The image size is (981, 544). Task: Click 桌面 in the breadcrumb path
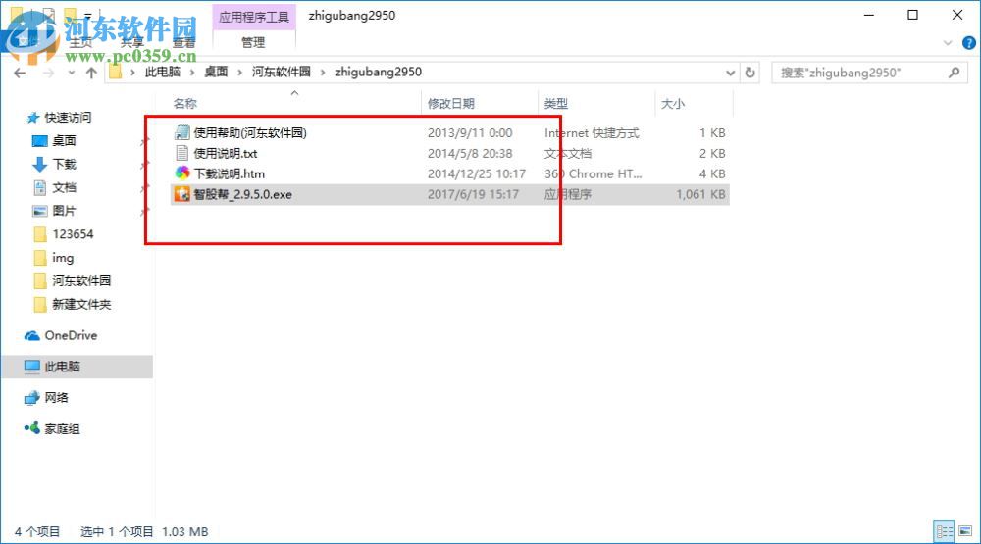pos(217,72)
